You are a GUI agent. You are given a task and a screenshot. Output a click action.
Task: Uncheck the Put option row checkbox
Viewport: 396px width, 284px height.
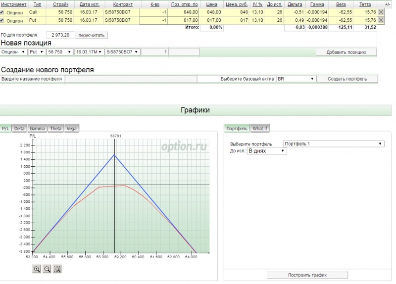pos(2,20)
